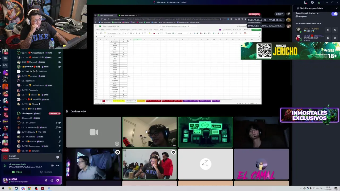The image size is (340, 191).
Task: Open Dota 2 from the taskbar
Action: [x=42, y=188]
